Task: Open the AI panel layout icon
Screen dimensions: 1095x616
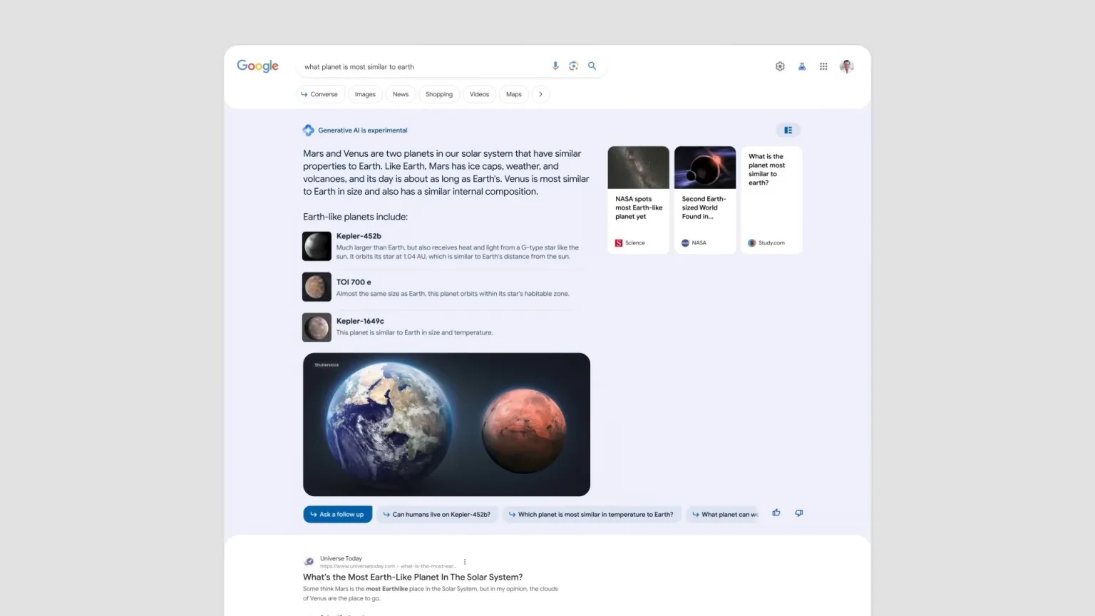Action: pyautogui.click(x=788, y=130)
